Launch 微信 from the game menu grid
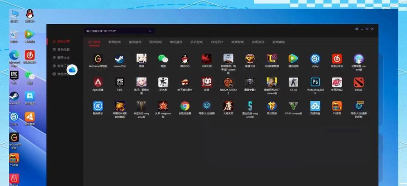Image resolution: width=407 pixels, height=186 pixels. pyautogui.click(x=163, y=59)
